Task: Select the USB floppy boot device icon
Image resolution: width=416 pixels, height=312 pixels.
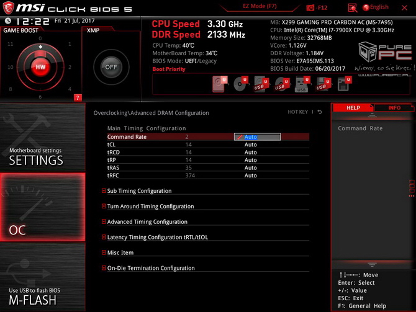Action: (x=323, y=84)
